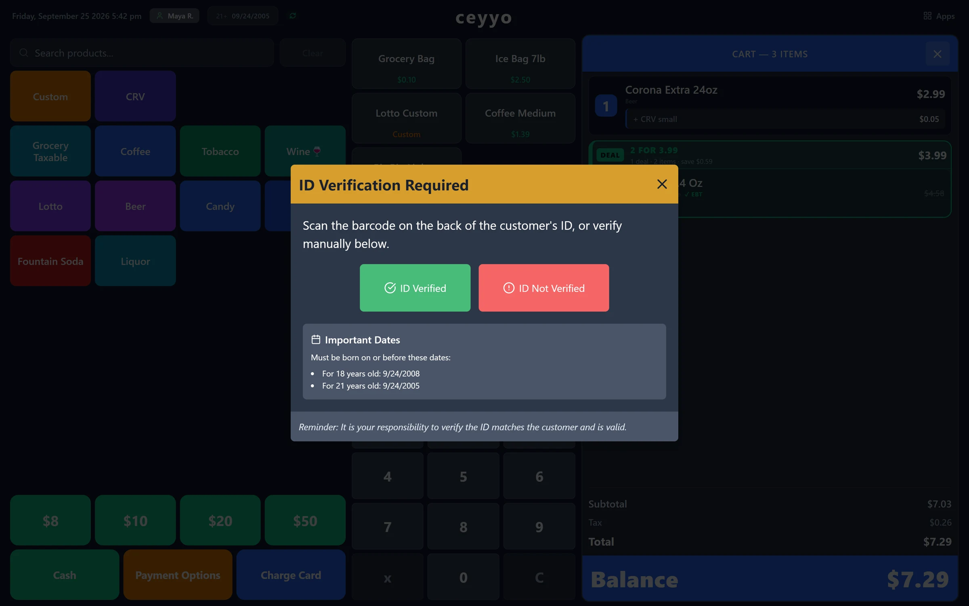This screenshot has height=606, width=969.
Task: Open the Apps grid menu
Action: pos(939,16)
